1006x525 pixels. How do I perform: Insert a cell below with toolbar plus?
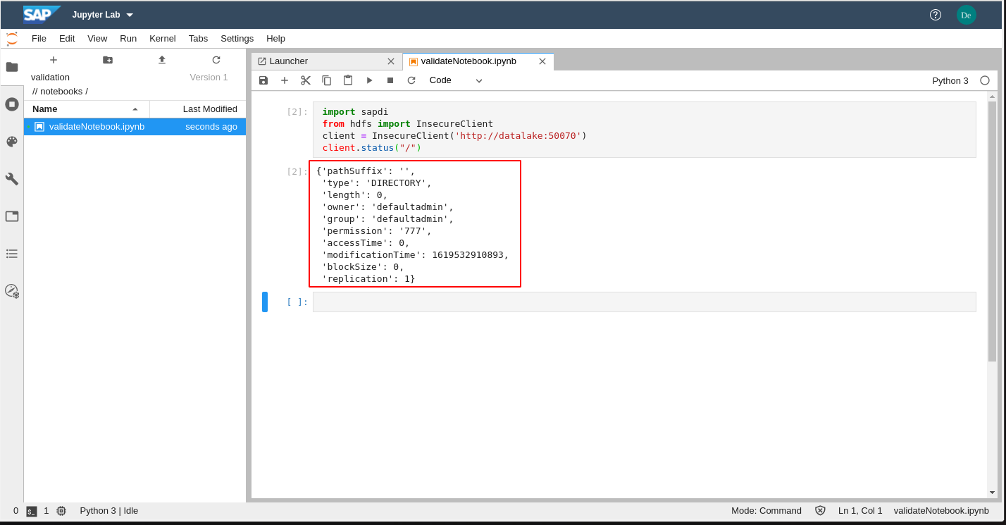pos(285,80)
